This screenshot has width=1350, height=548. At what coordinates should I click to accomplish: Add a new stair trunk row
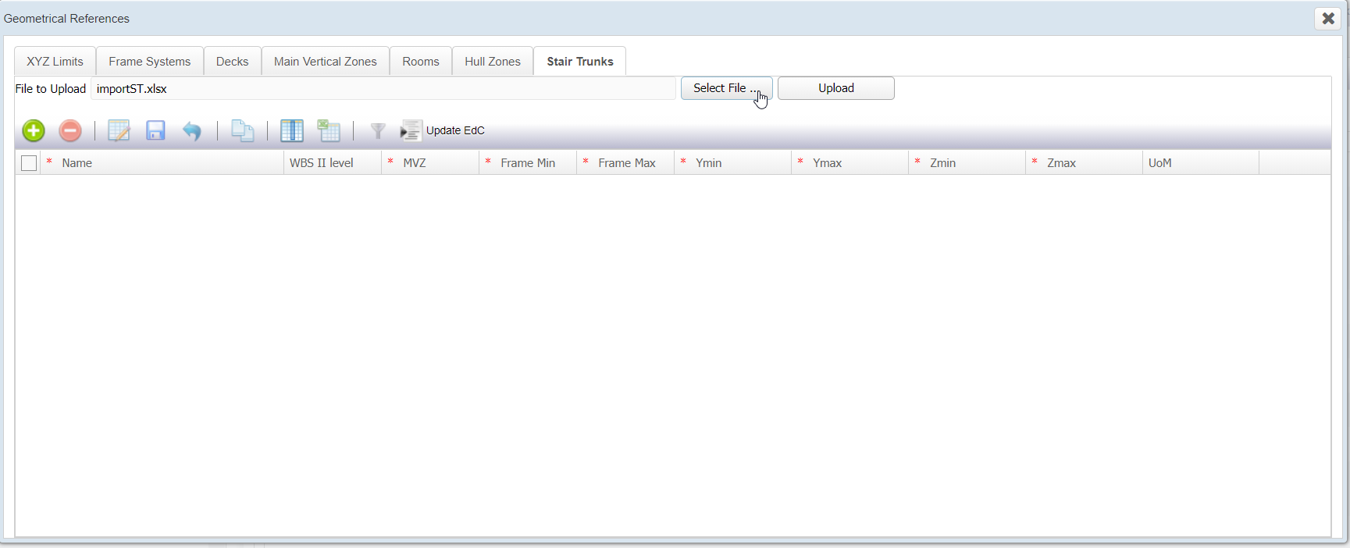tap(34, 130)
